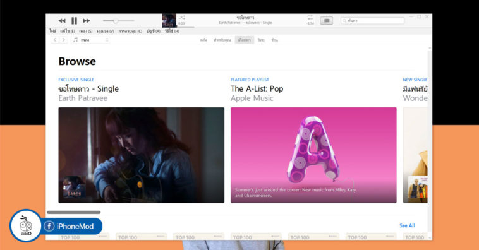
Task: Navigate forward with the right chevron
Action: tap(63, 40)
